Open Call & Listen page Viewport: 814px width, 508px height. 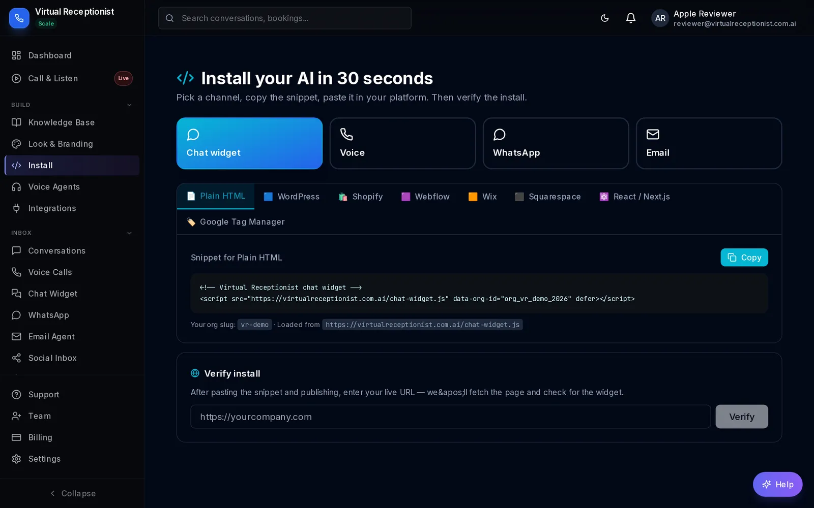[x=72, y=78]
